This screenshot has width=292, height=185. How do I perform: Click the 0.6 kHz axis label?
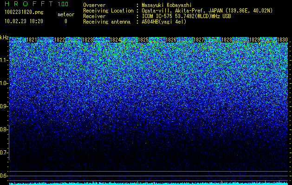click(3, 176)
